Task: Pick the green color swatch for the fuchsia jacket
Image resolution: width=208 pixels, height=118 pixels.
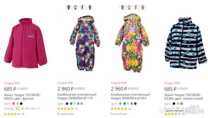Action: 18,104
